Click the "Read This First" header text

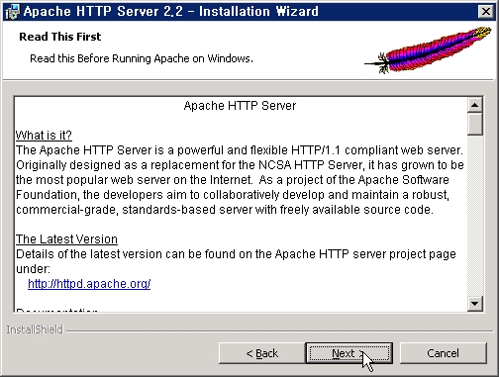point(60,37)
